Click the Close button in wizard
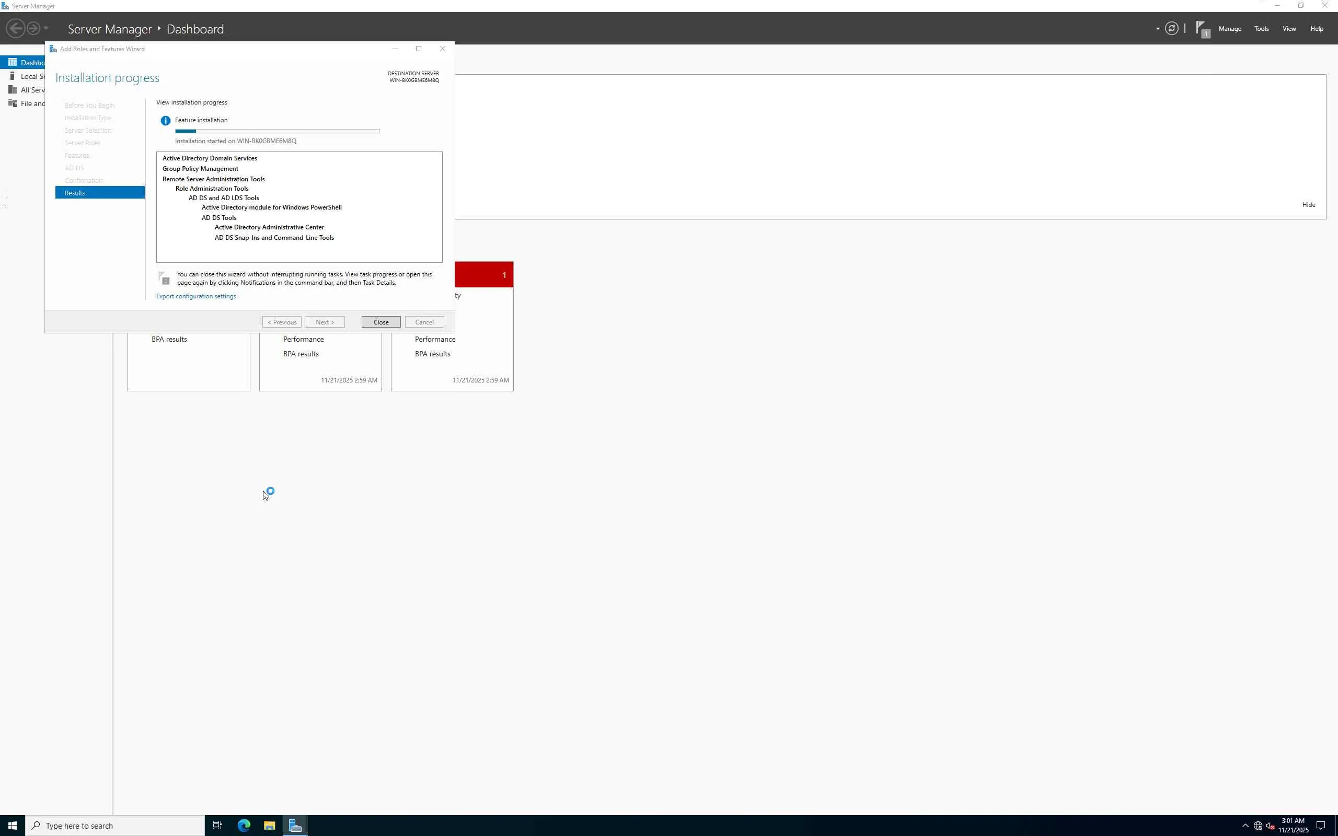 click(x=380, y=322)
